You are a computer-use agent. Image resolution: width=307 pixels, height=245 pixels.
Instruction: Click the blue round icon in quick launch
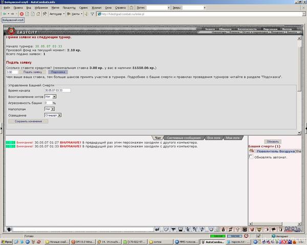(x=28, y=242)
